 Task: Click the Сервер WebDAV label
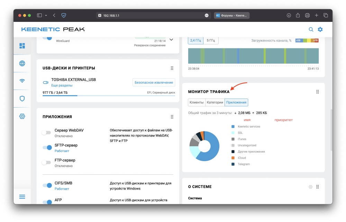coord(69,130)
